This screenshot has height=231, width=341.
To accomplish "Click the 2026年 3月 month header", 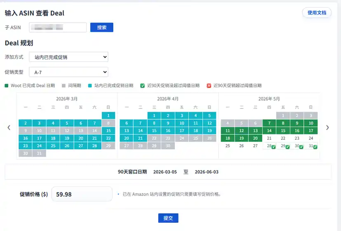I will tap(67, 99).
